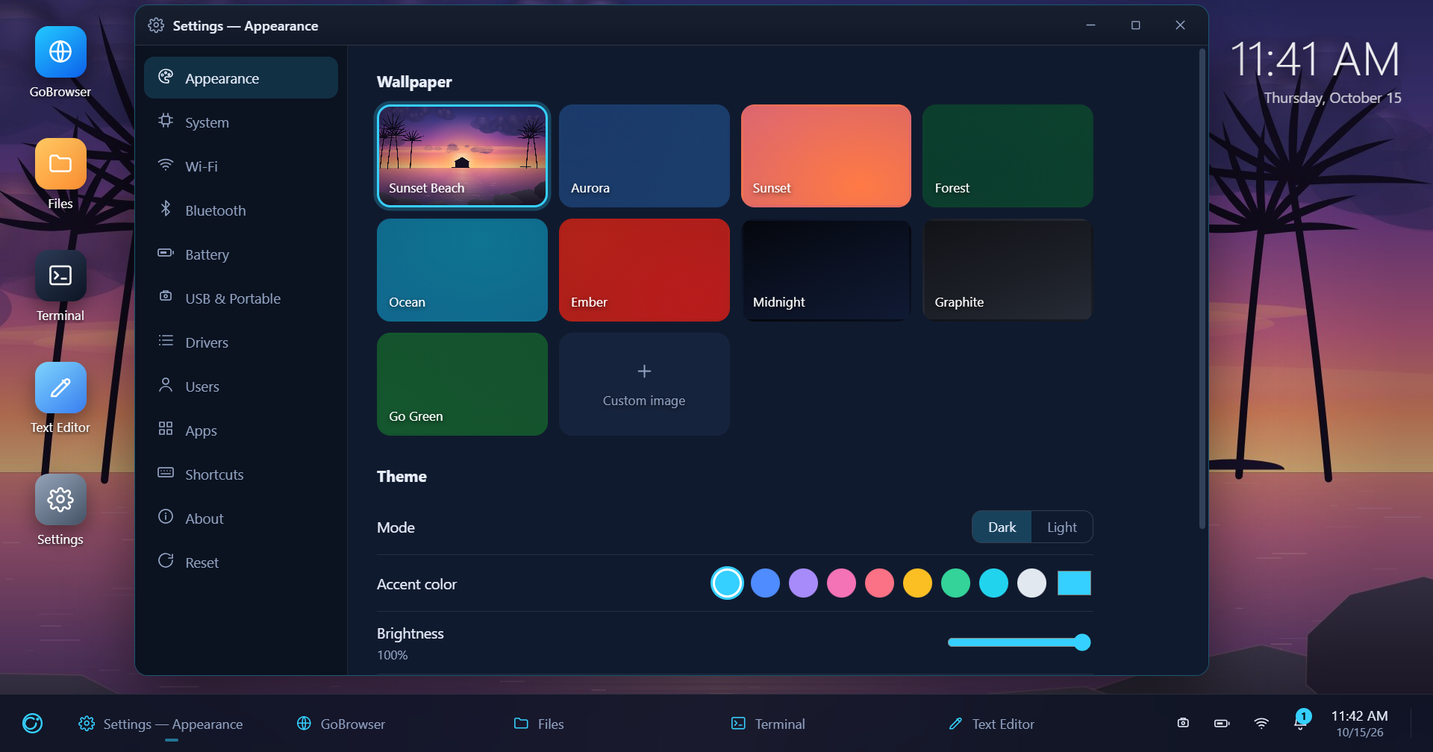Open USB & Portable settings

click(x=240, y=298)
